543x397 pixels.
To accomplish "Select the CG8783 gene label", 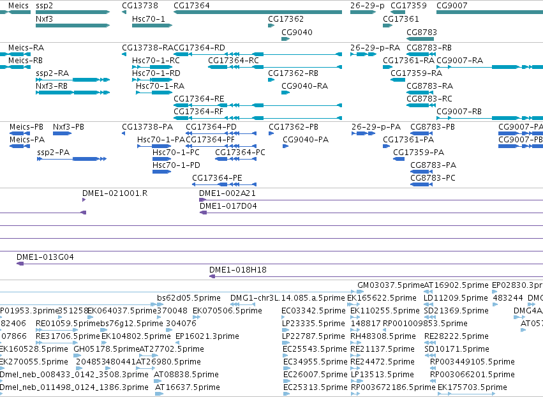I will [422, 32].
